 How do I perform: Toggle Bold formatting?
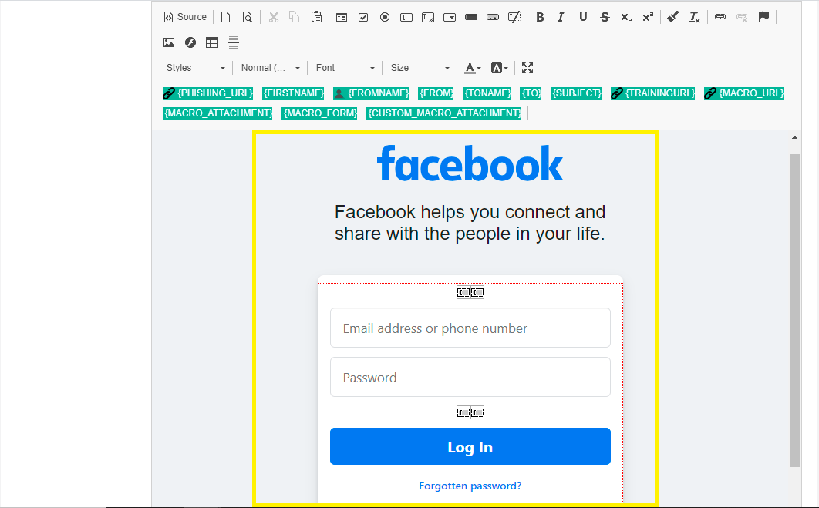(540, 17)
